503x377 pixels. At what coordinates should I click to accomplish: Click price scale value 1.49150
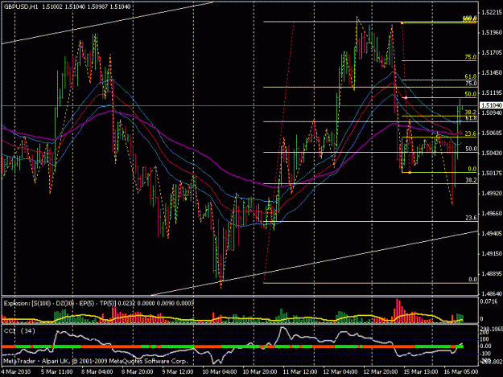coord(491,254)
